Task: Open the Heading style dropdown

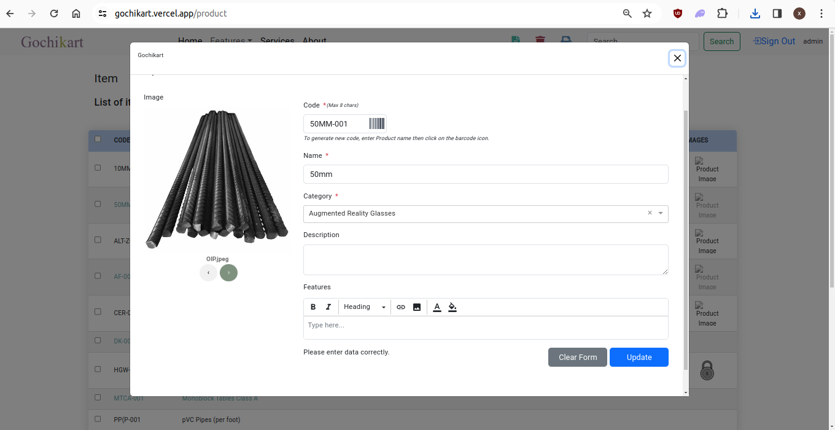Action: [365, 307]
